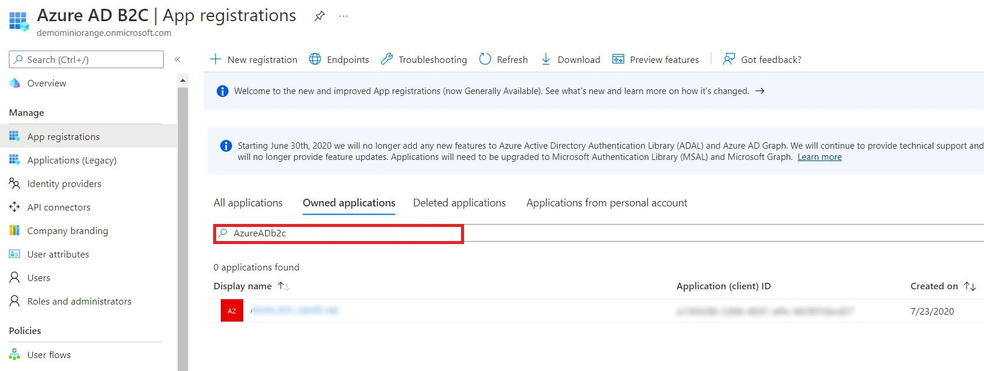Switch to Deleted applications tab
The image size is (984, 371).
coord(459,203)
